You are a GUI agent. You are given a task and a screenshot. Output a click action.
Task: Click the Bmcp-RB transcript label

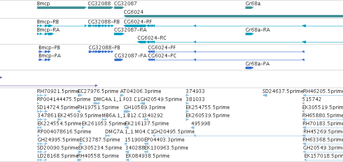[48, 22]
